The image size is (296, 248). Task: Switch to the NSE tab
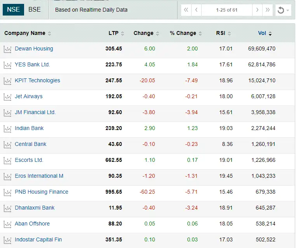tap(13, 9)
